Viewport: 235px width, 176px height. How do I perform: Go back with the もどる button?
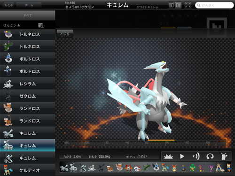point(8,5)
